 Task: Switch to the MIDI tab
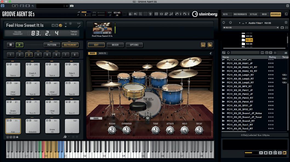pos(264,14)
